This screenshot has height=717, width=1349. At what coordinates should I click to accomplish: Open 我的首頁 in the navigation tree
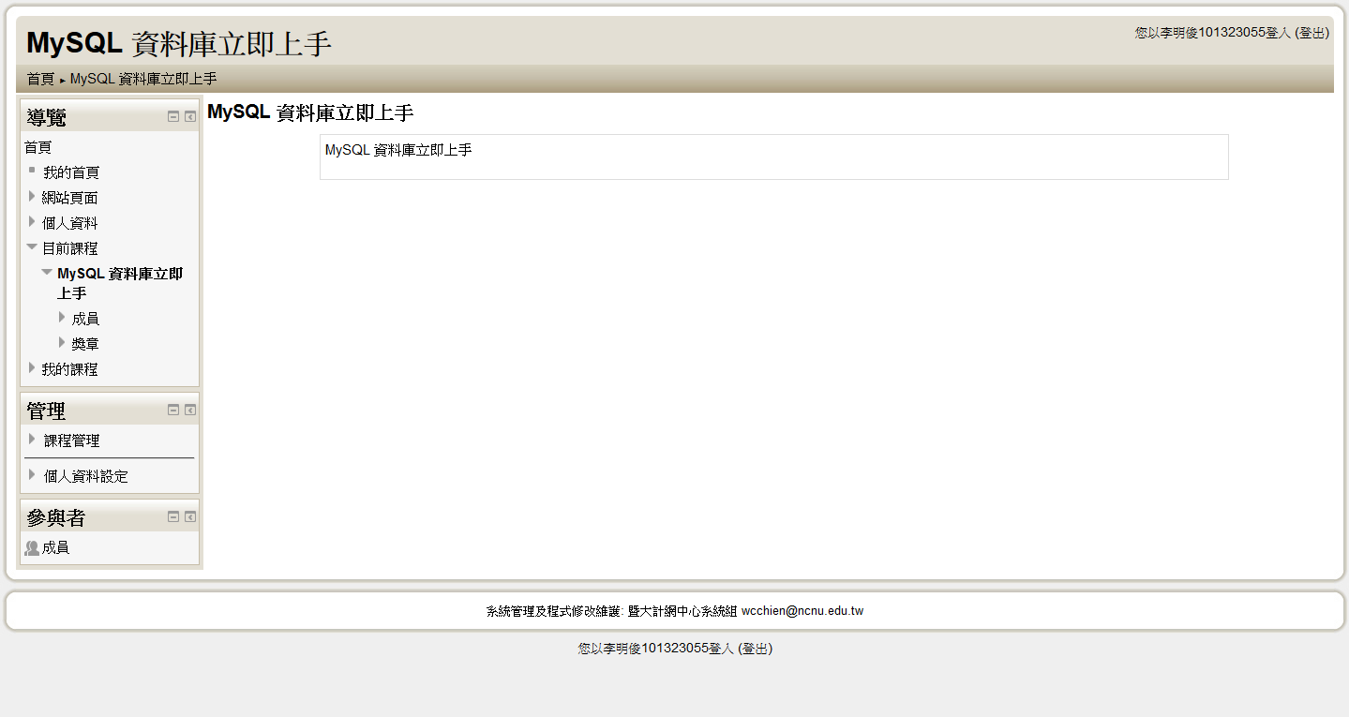click(71, 172)
